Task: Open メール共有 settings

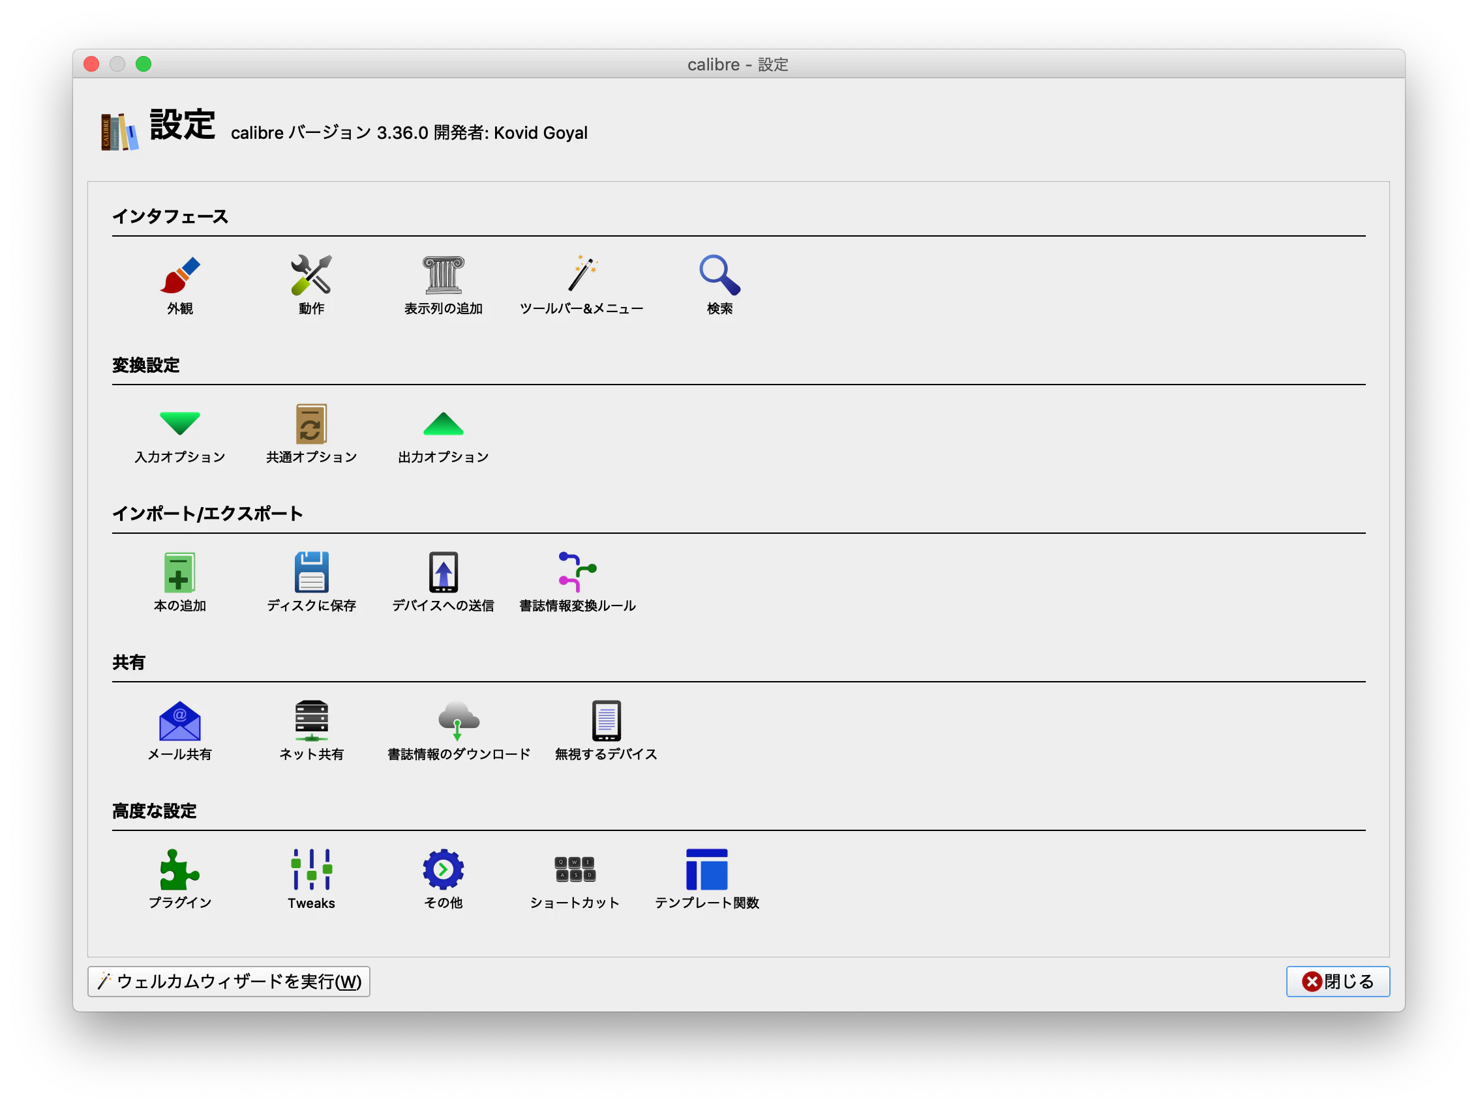Action: coord(180,731)
